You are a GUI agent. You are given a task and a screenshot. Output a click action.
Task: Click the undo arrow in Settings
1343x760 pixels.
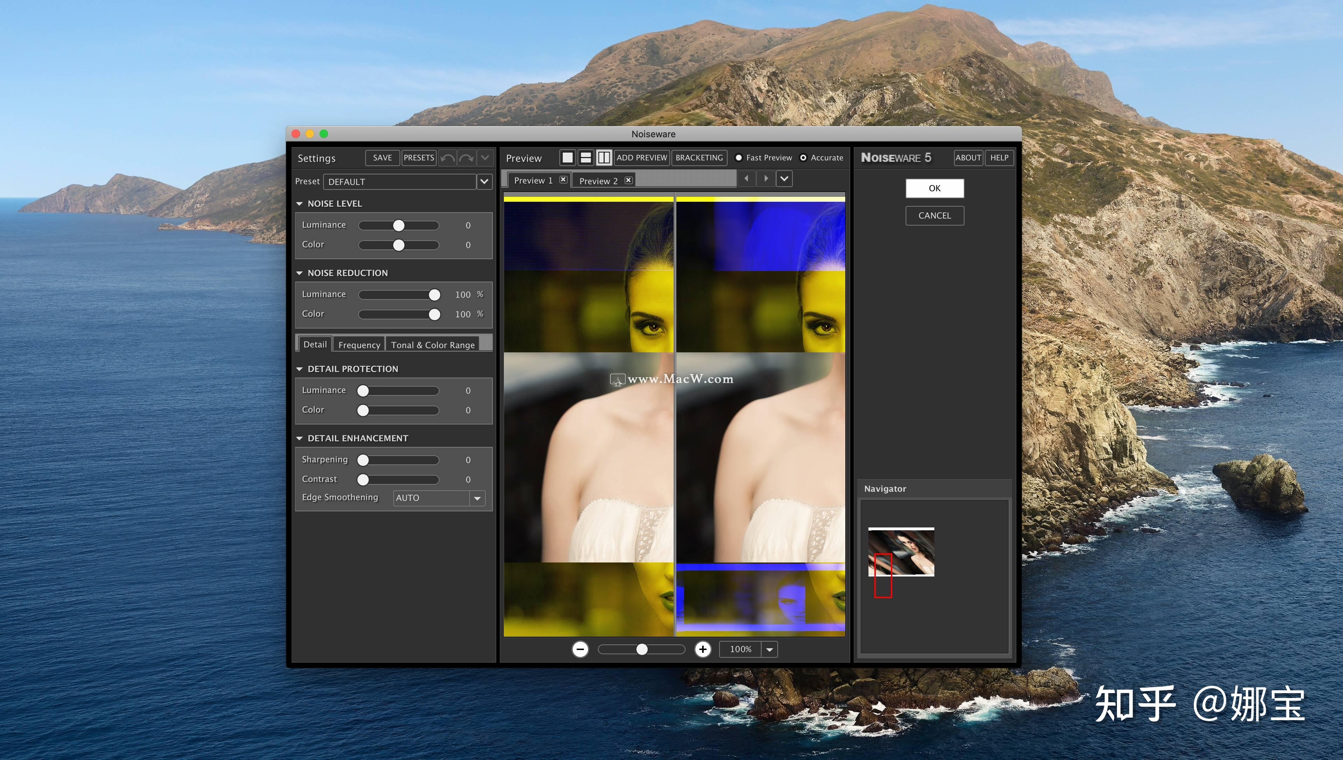(448, 158)
